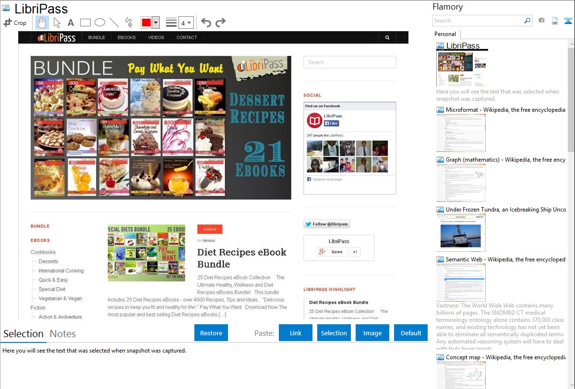Click the webpage sidebar Search field
The height and width of the screenshot is (389, 575).
(x=349, y=62)
